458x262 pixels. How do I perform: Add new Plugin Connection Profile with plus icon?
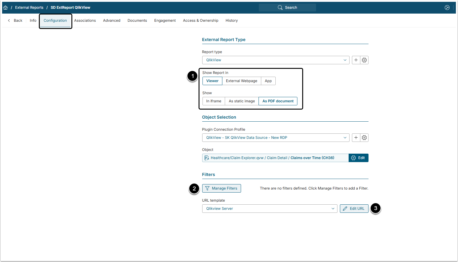[x=356, y=138]
